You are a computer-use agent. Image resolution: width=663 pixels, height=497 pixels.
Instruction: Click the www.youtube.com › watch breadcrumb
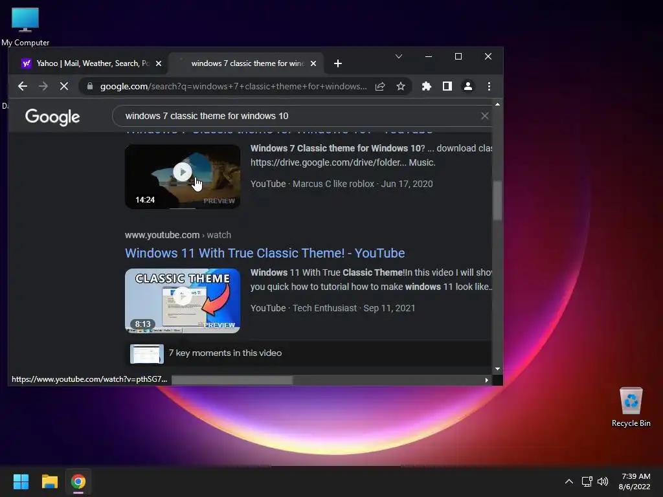click(178, 235)
